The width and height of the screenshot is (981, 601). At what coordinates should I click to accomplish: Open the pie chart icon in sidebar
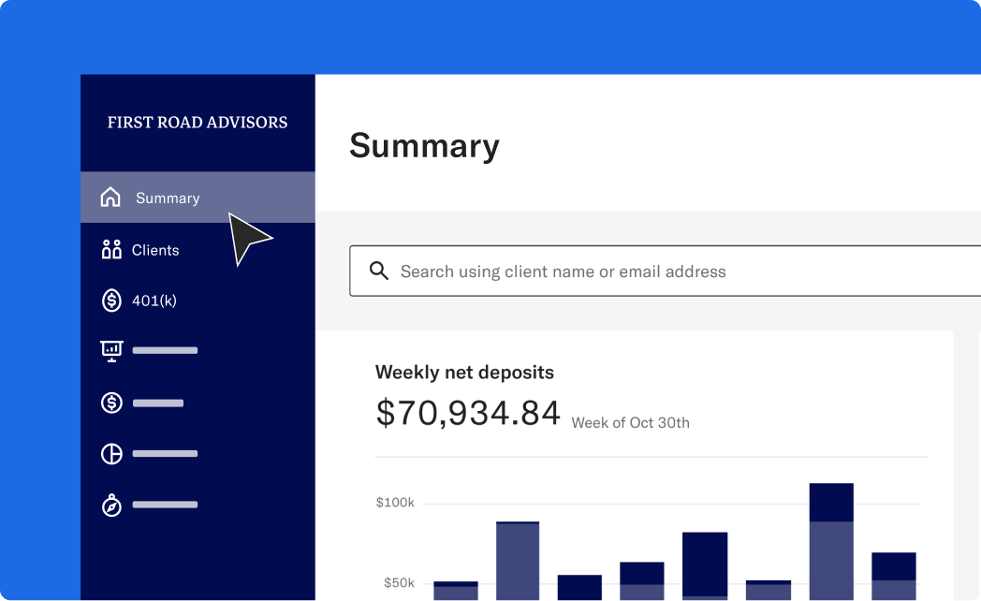pos(111,454)
